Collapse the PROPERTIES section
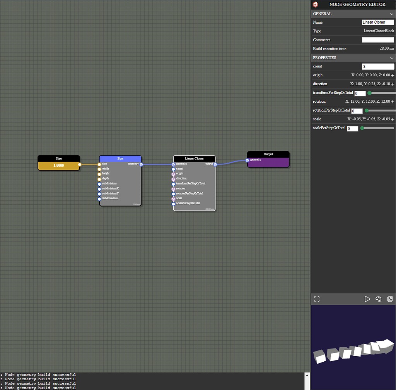396x390 pixels. pyautogui.click(x=392, y=57)
